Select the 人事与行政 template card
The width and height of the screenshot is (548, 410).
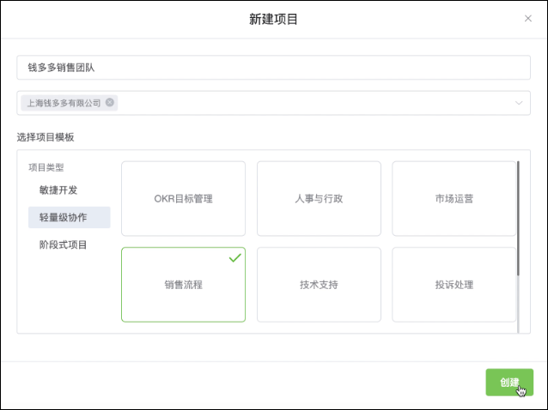[x=319, y=198]
